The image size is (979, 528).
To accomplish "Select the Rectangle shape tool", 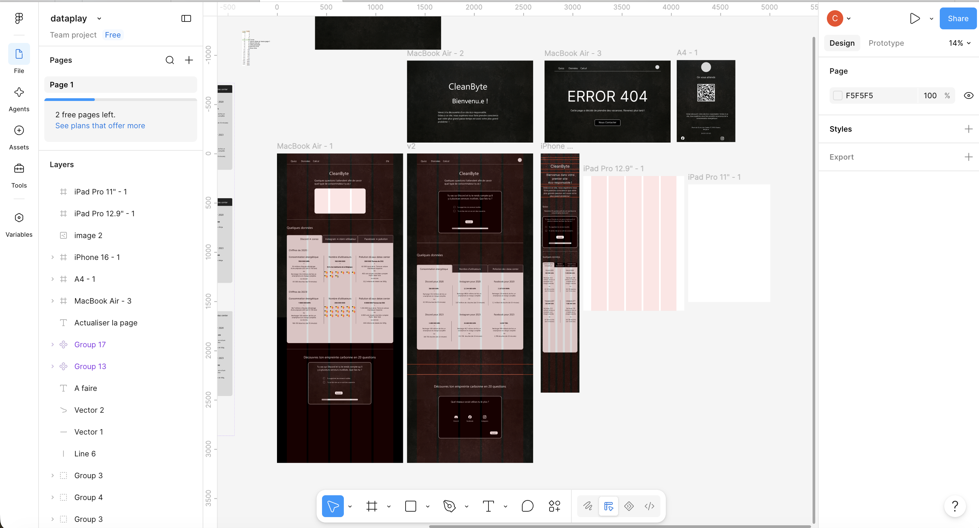I will (x=410, y=506).
